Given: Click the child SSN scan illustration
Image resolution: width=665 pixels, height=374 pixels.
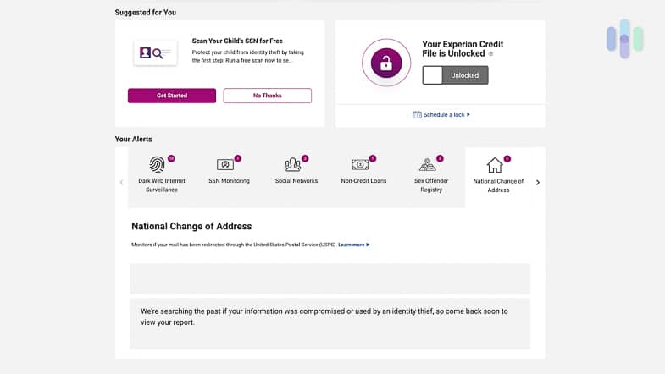Looking at the screenshot, I should [155, 52].
